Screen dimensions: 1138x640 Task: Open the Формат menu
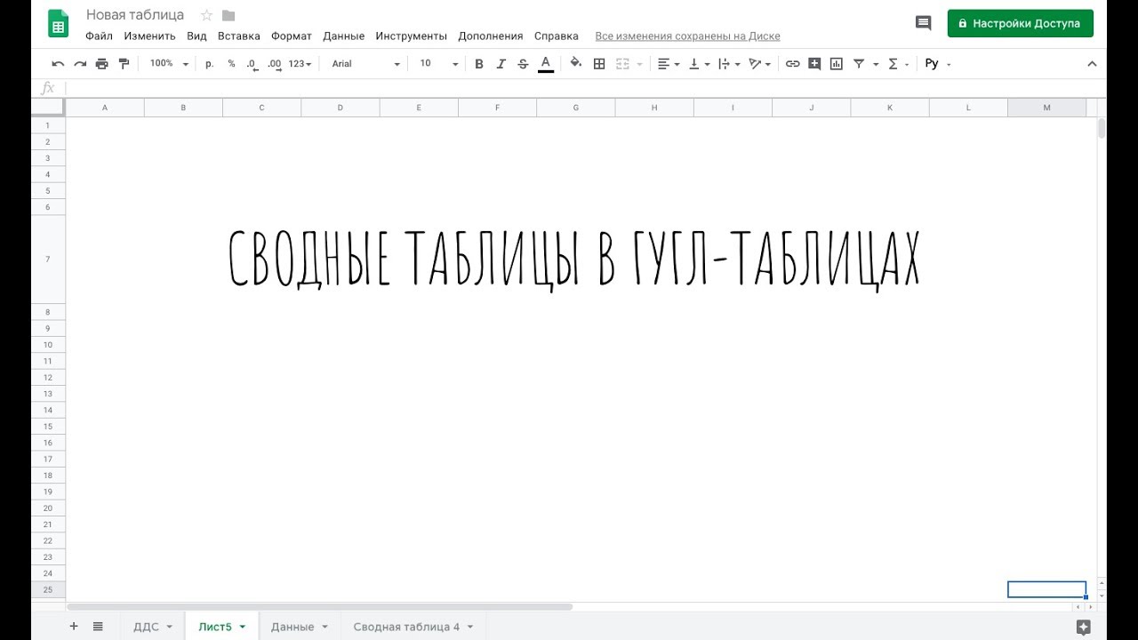tap(292, 36)
